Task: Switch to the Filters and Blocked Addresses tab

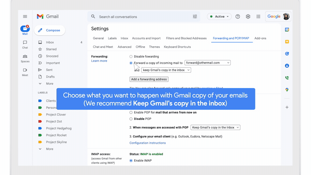Action: pyautogui.click(x=186, y=38)
